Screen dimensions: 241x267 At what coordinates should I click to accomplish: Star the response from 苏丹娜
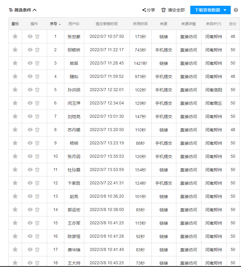pos(15,130)
